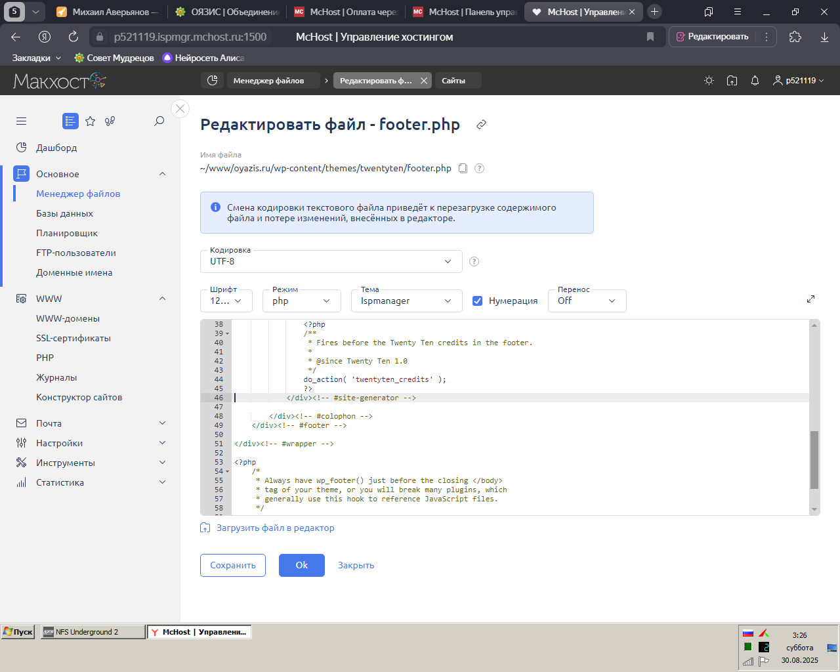Click help icon beside Кодировка
Screen dimensions: 840x672
click(x=474, y=261)
